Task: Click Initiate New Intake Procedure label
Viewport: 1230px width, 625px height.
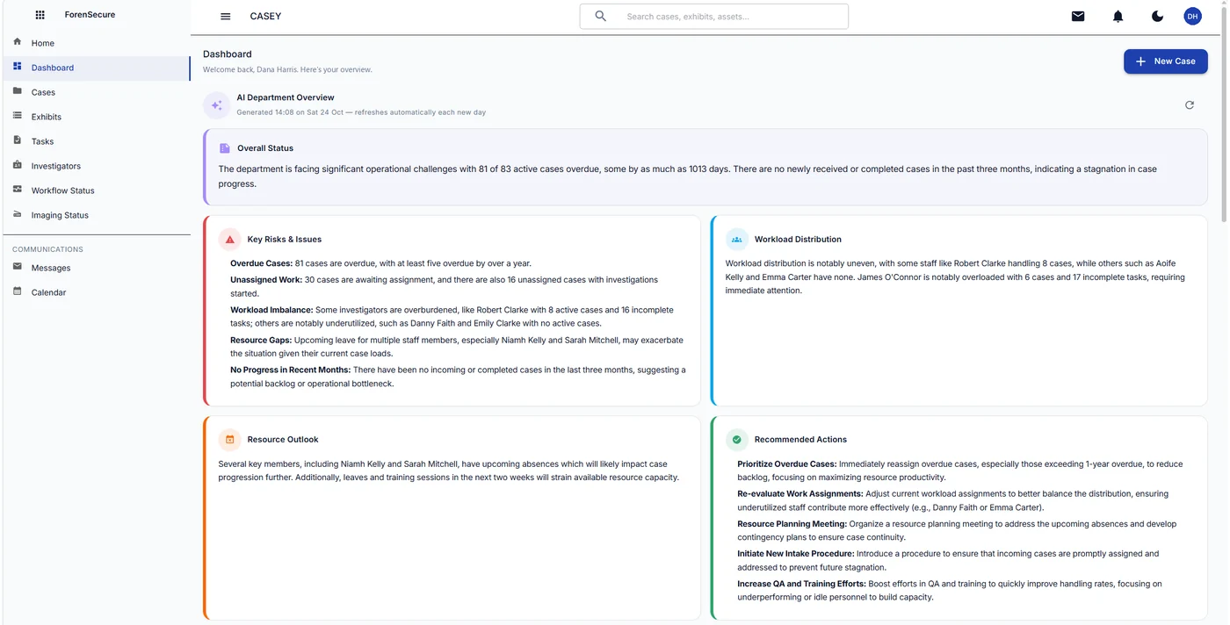Action: (796, 553)
